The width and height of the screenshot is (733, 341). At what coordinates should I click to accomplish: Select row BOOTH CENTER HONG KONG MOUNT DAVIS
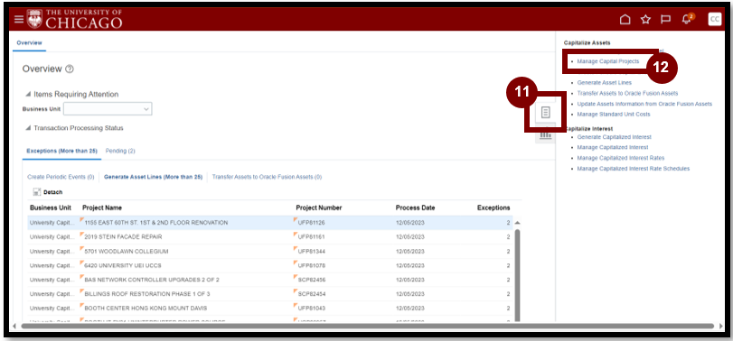[269, 309]
